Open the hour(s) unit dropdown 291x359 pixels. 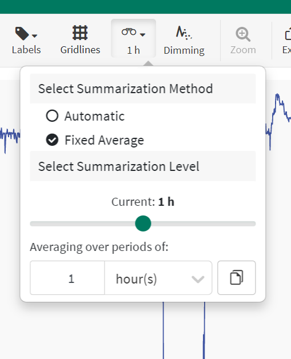click(x=158, y=278)
